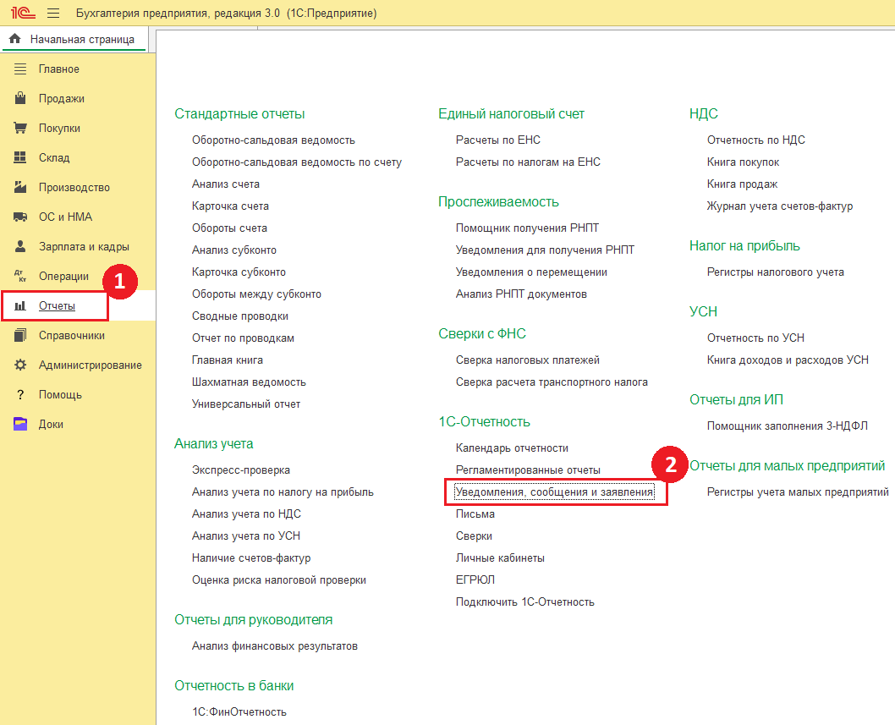Open the Анализ счета report
The width and height of the screenshot is (895, 725).
tap(226, 184)
